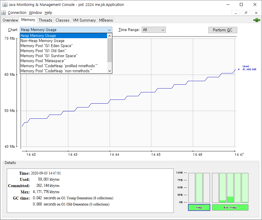Click the Committed 262,144 kbytes value

48,186
